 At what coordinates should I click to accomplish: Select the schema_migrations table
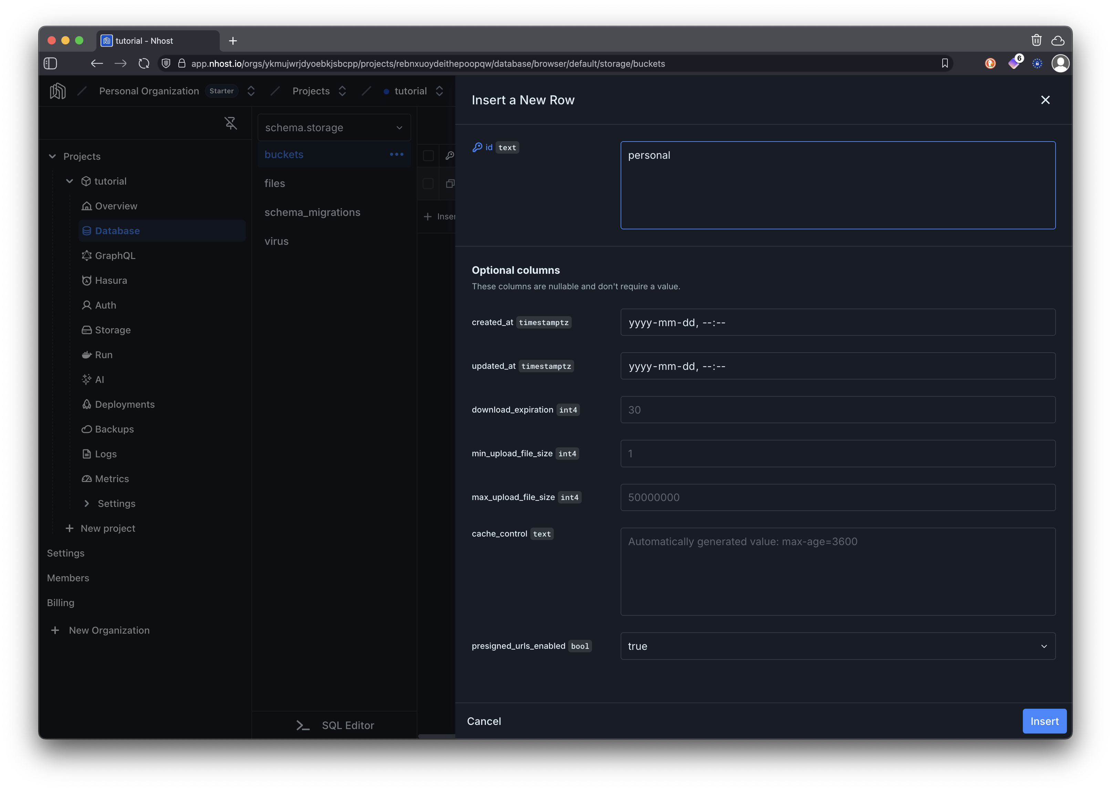click(x=312, y=212)
